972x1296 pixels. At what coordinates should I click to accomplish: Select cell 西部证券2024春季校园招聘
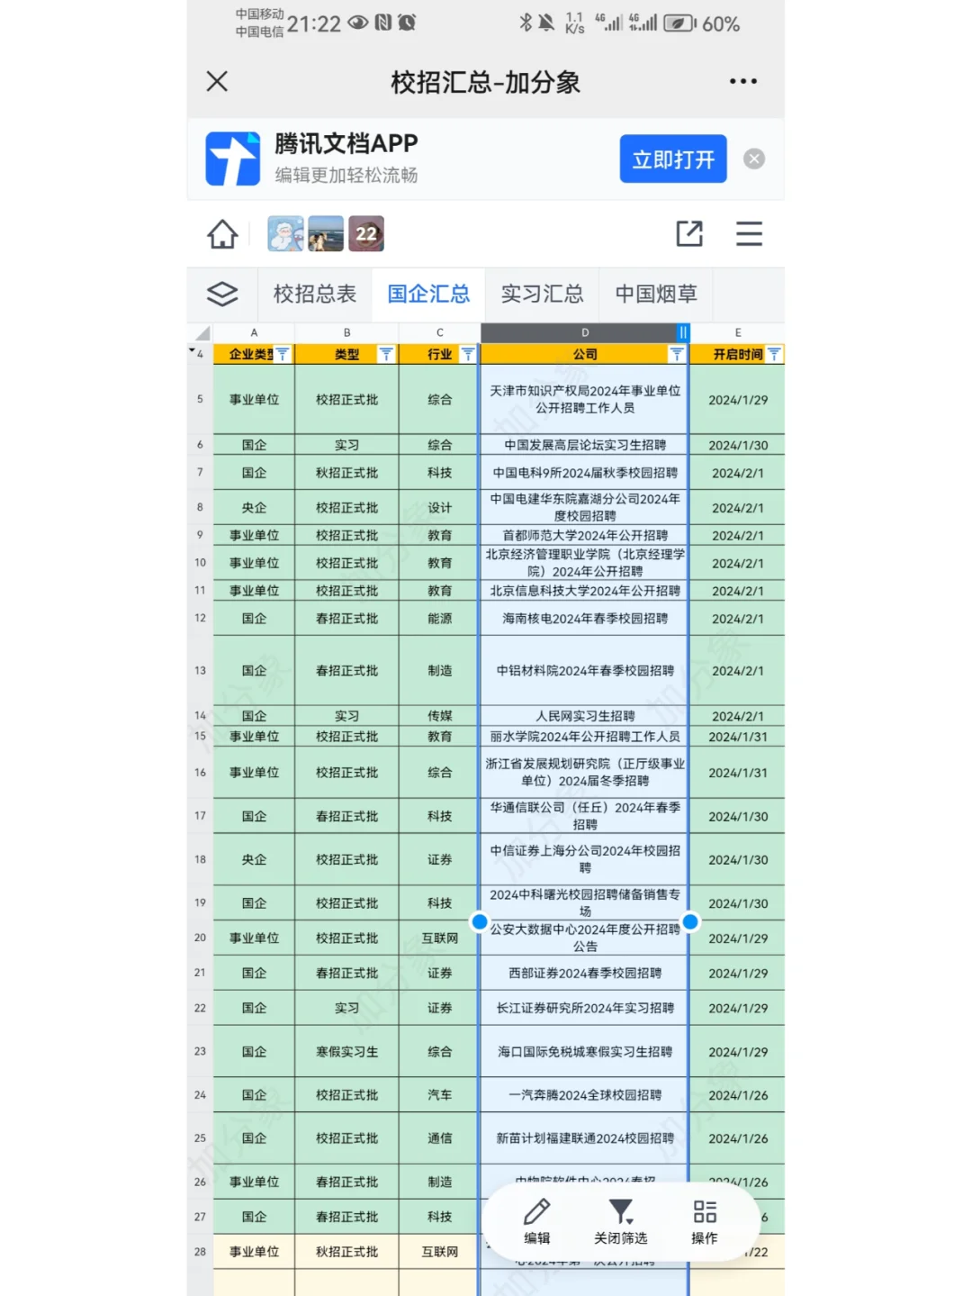click(x=585, y=973)
